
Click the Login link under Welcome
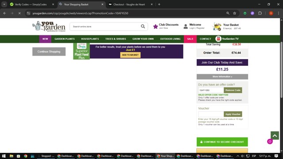[192, 28]
